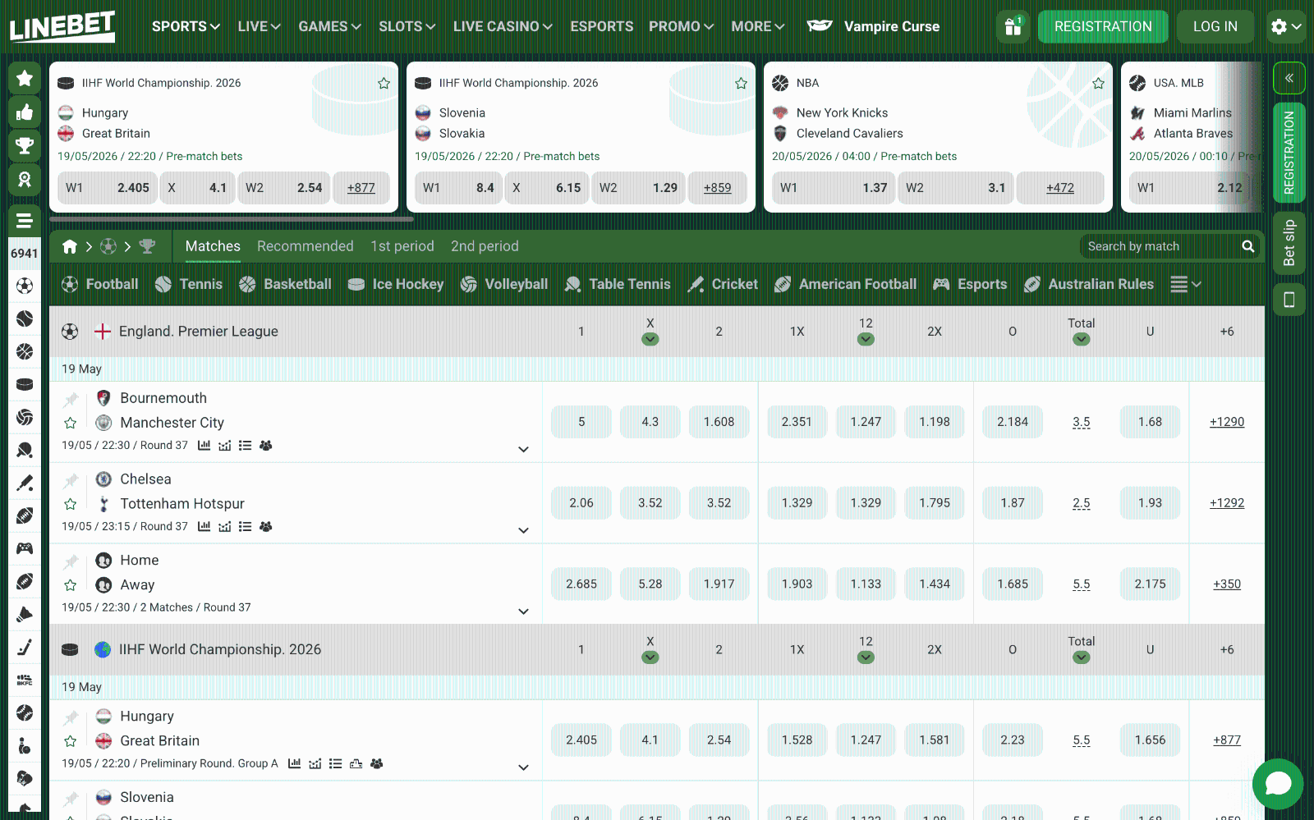Open the Bet slip side tab

(x=1289, y=244)
